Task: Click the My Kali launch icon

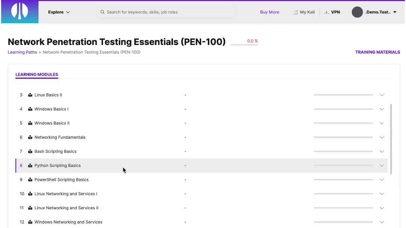Action: pos(295,12)
